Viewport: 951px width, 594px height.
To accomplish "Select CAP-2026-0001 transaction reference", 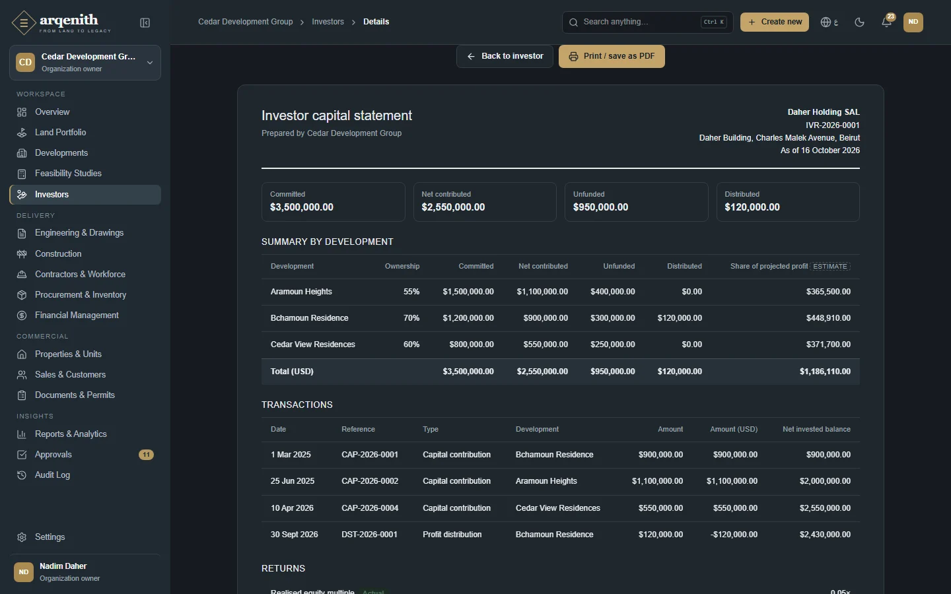I will click(370, 455).
